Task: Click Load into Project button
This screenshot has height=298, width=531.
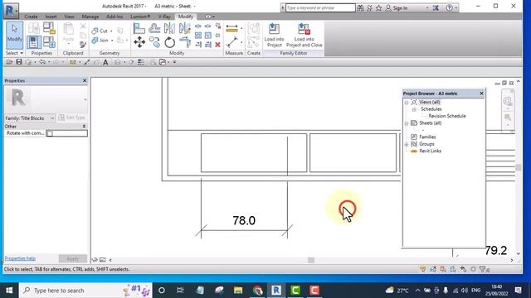Action: pos(275,35)
